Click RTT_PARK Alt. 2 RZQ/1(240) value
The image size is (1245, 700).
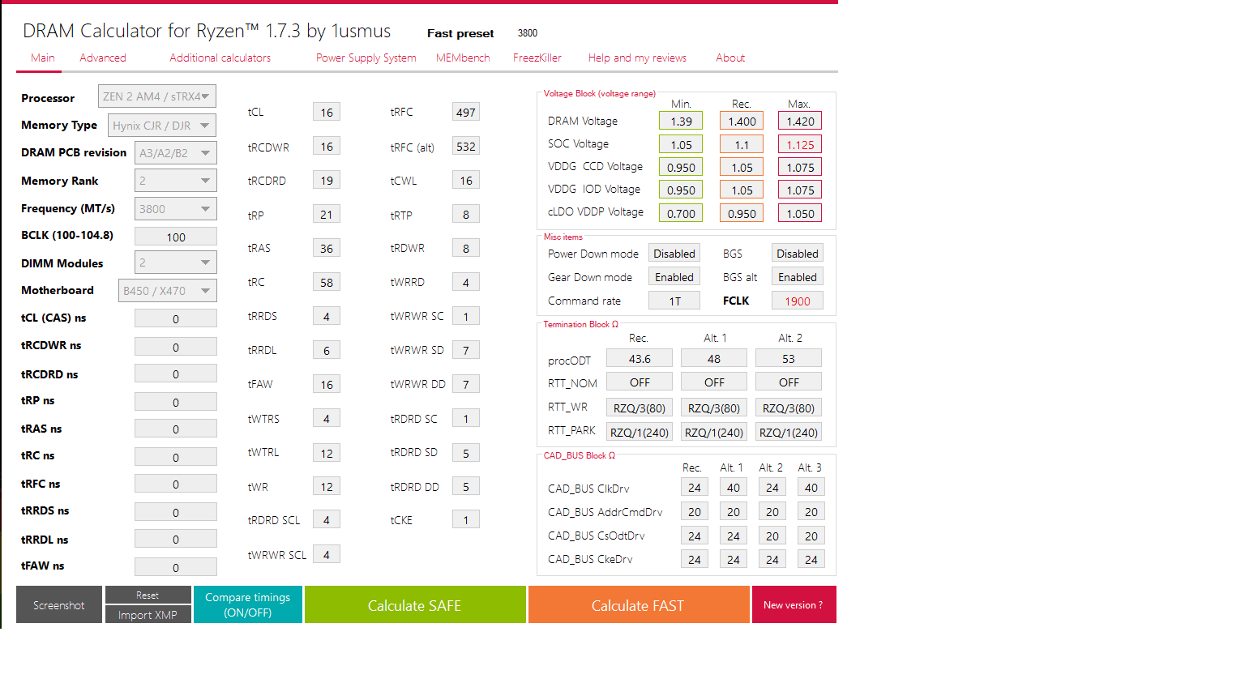(789, 432)
